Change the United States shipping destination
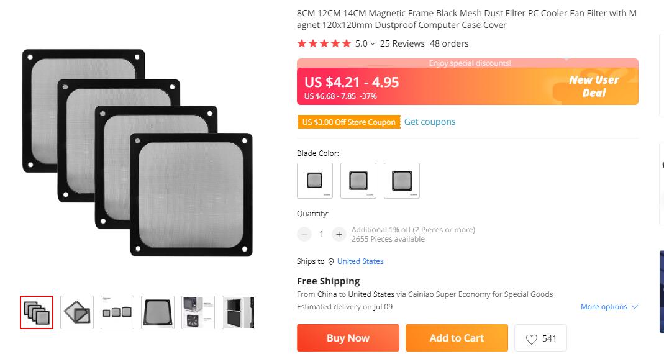Viewport: 664px width, 354px height. coord(360,261)
